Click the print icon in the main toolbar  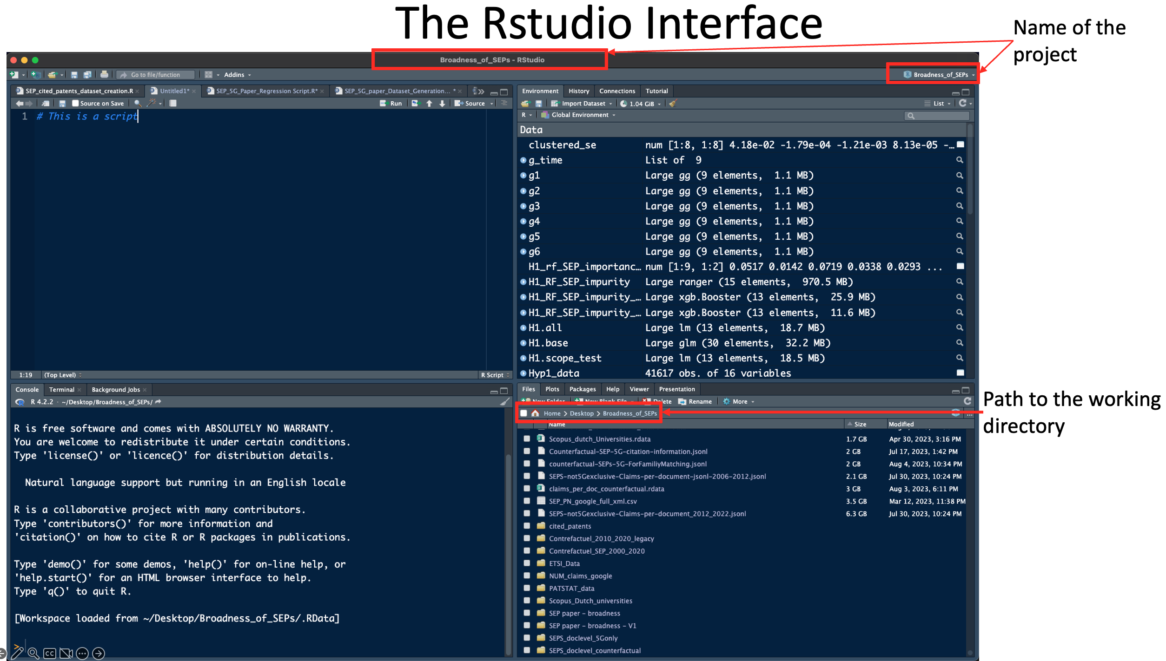[x=104, y=74]
